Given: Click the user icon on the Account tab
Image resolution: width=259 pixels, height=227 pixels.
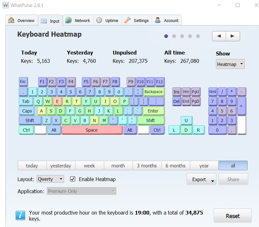Looking at the screenshot, I should 158,20.
